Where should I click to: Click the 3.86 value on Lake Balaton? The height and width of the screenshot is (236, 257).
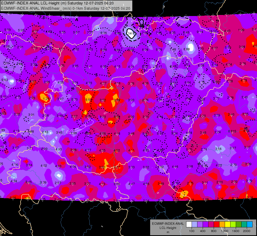[74, 133]
